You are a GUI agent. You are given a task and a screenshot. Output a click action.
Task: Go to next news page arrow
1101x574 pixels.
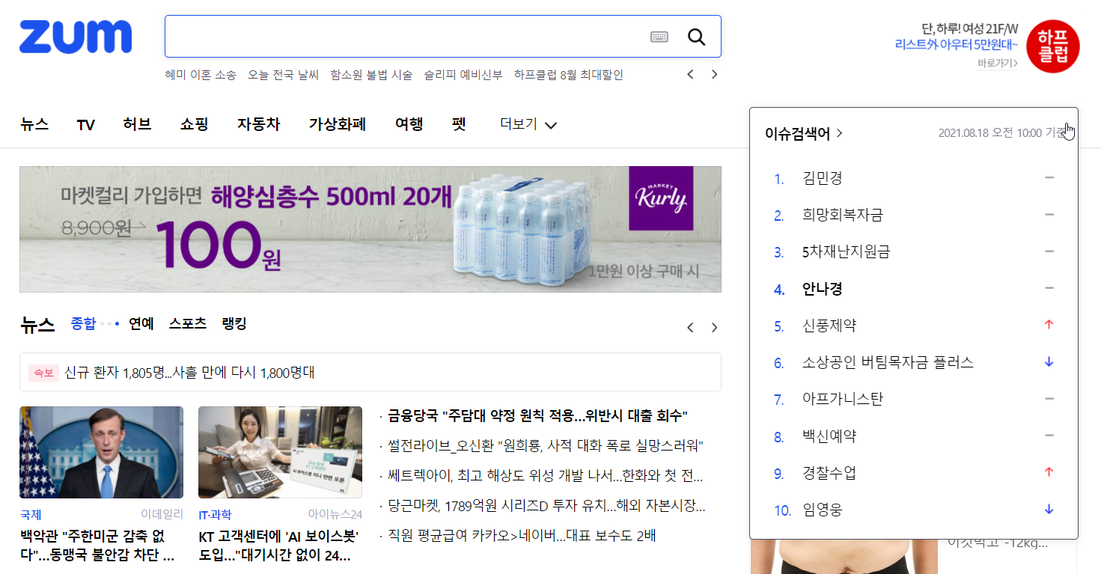715,327
